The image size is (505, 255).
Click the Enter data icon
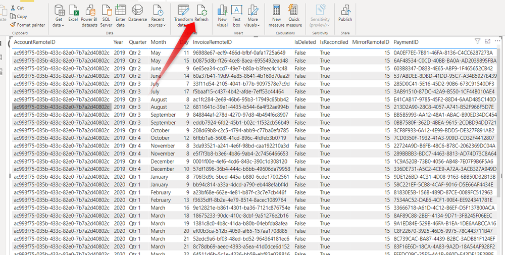[120, 15]
